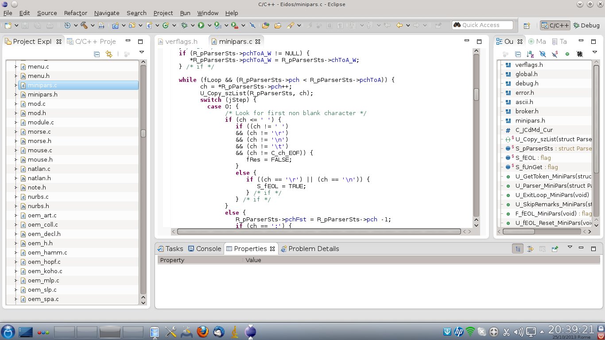Click the KDE application launcher
Image resolution: width=605 pixels, height=340 pixels.
[8, 331]
